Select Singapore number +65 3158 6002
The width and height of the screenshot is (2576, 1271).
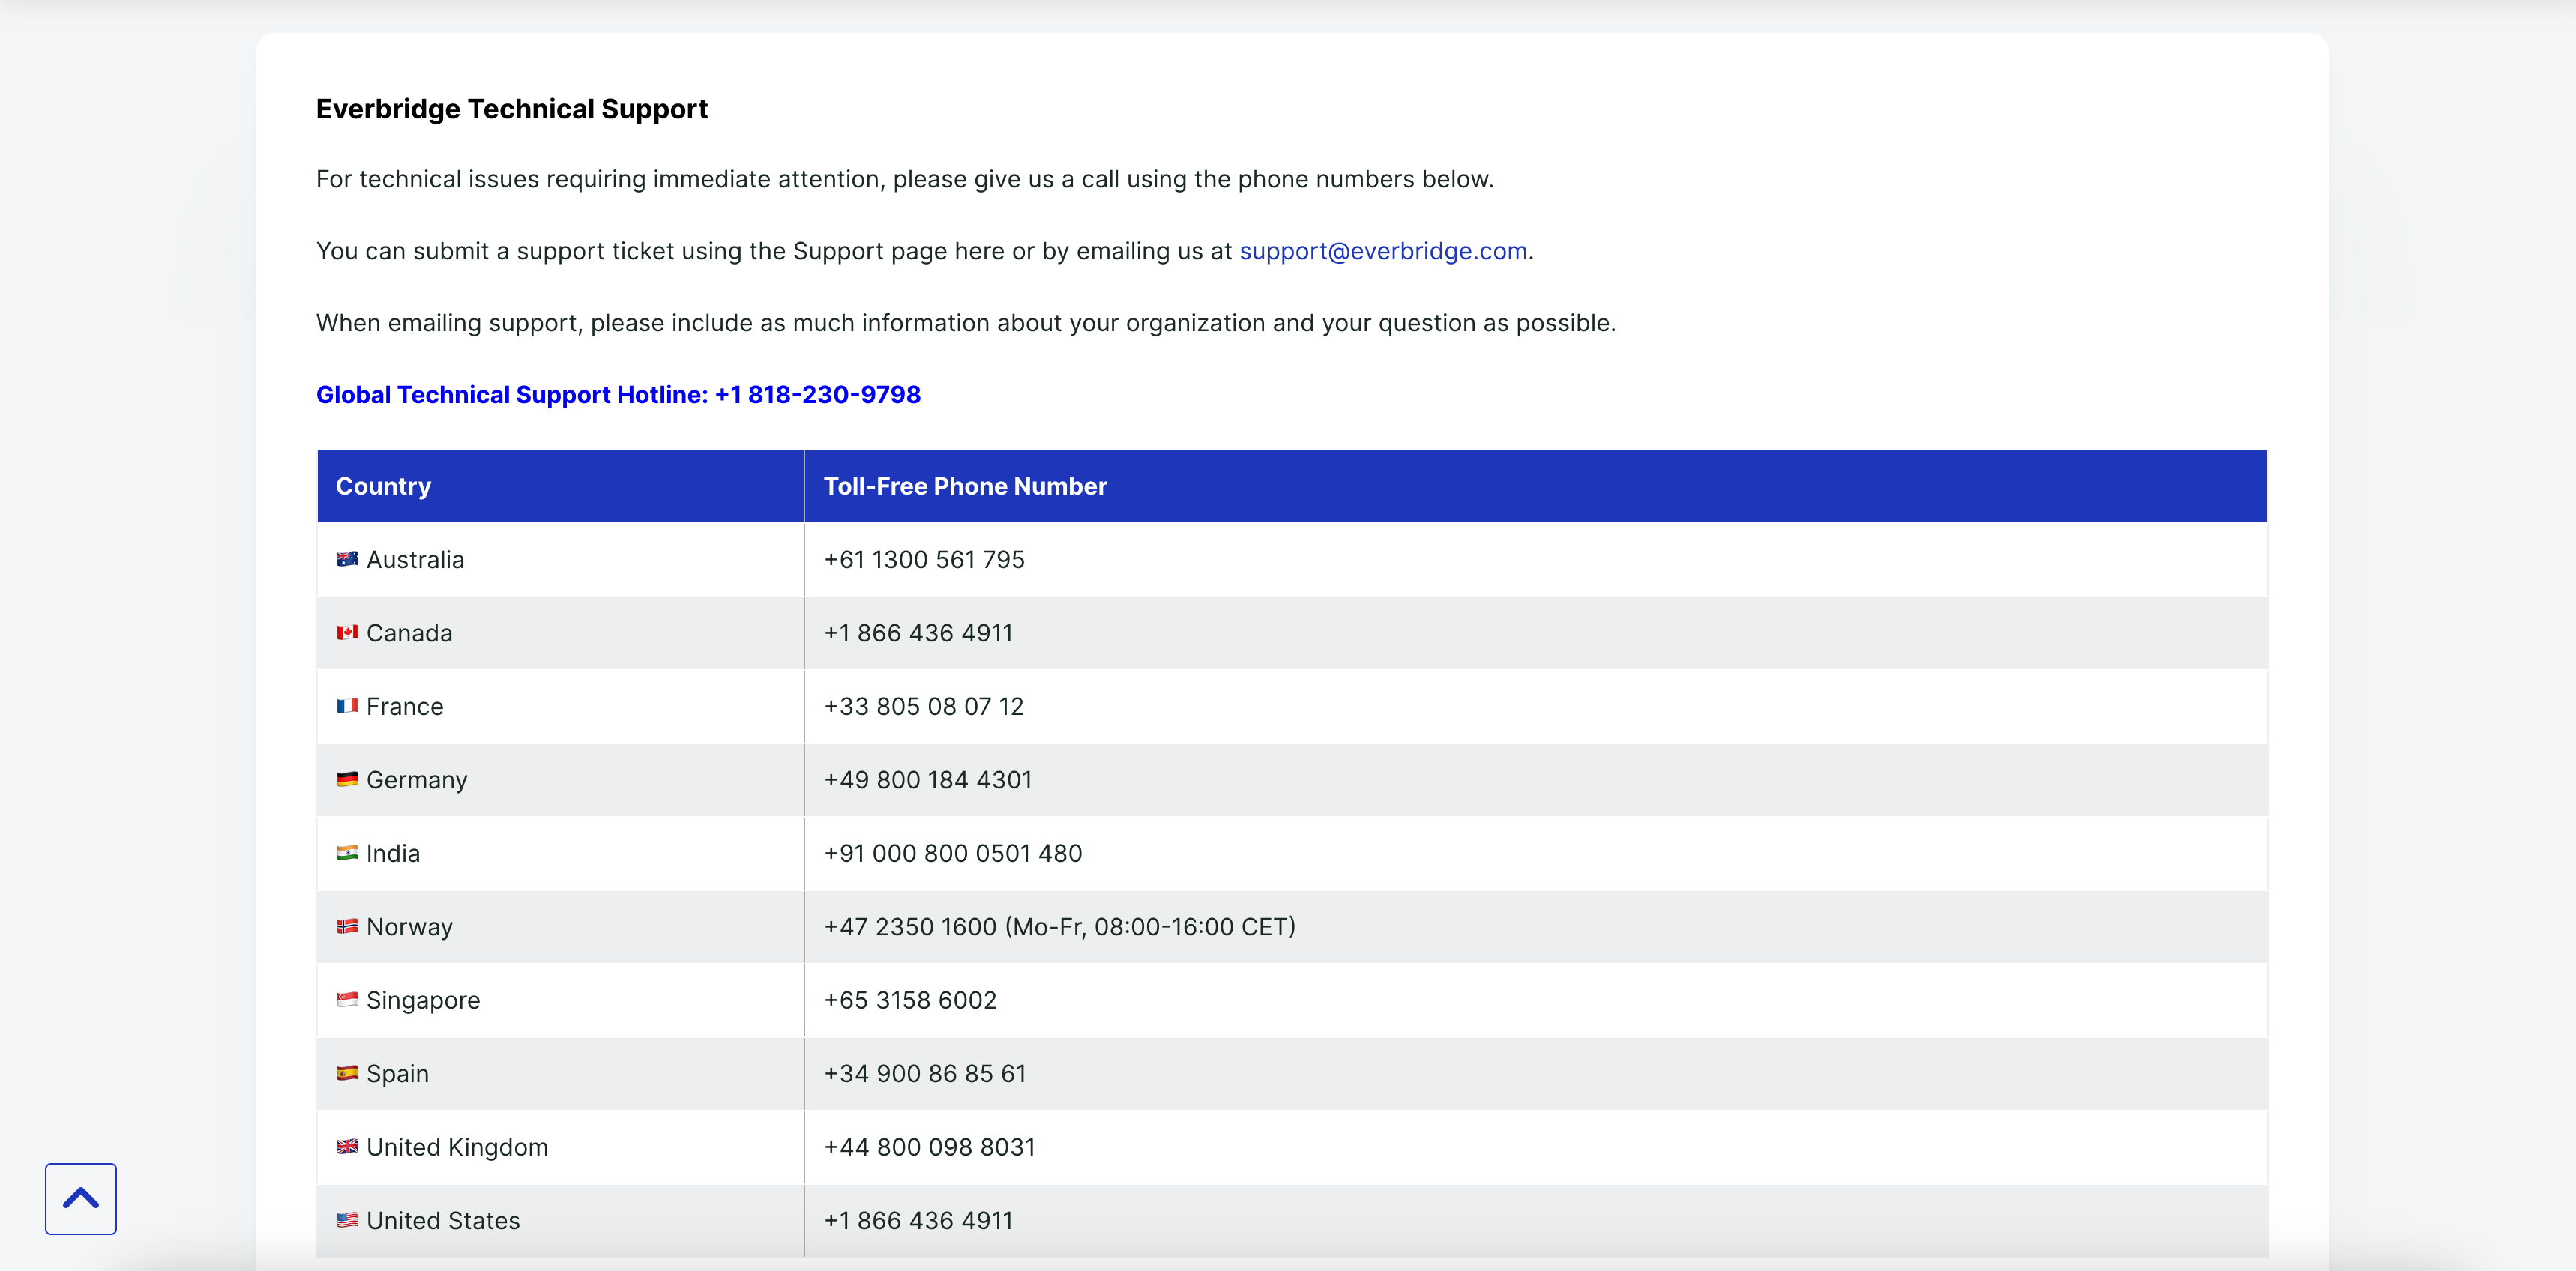pyautogui.click(x=910, y=1000)
